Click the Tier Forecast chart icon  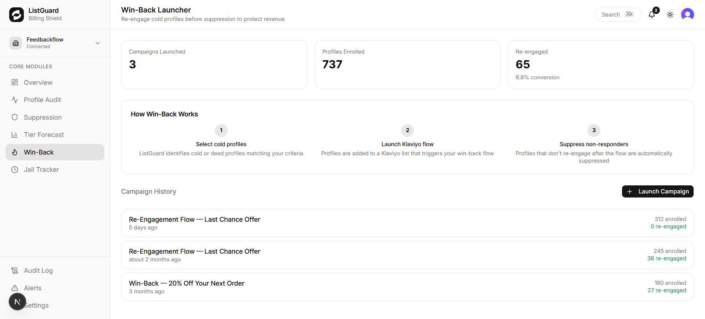tap(15, 135)
